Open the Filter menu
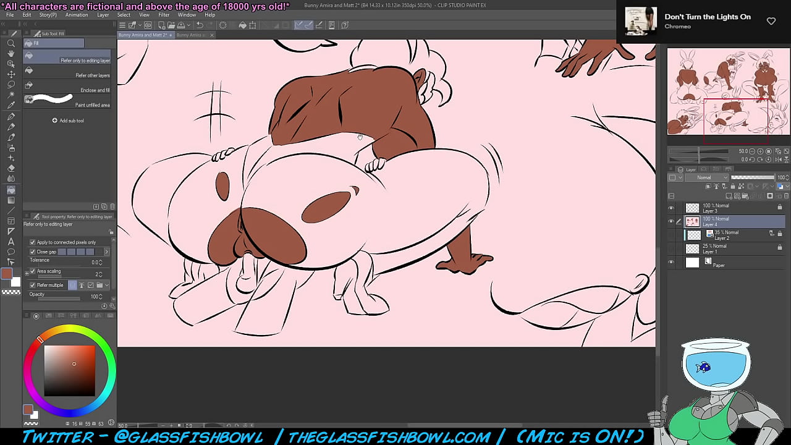The height and width of the screenshot is (445, 791). click(164, 15)
